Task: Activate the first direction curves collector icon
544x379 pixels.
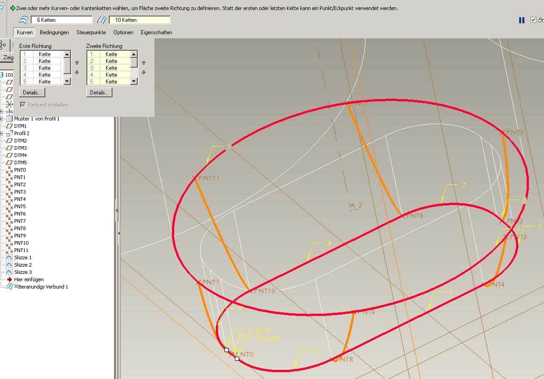Action: [x=24, y=20]
